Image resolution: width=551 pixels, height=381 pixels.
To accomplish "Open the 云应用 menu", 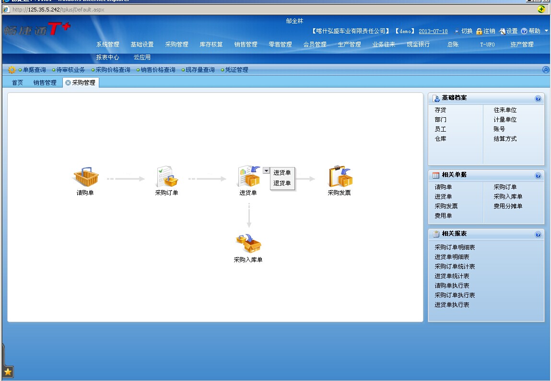I will click(x=142, y=57).
